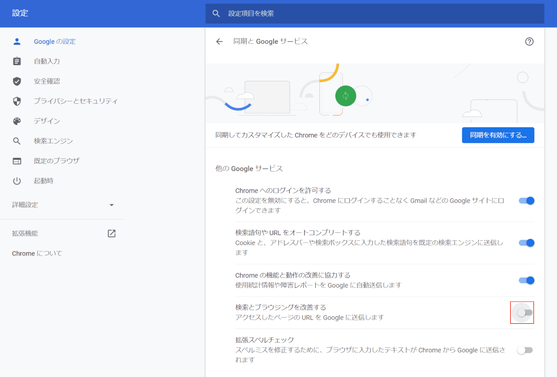Open 起動時 settings
Viewport: 557px width, 377px height.
click(x=43, y=180)
